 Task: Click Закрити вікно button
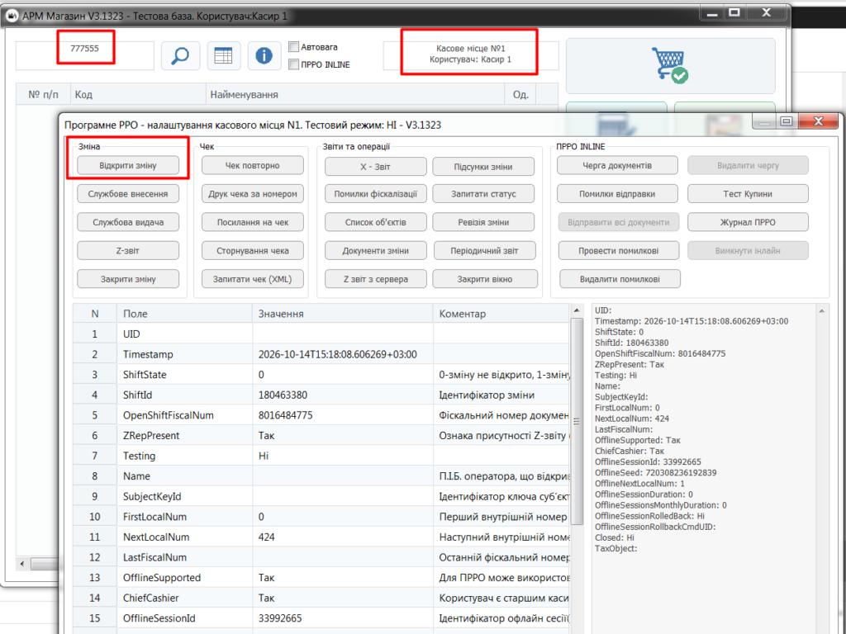tap(485, 279)
